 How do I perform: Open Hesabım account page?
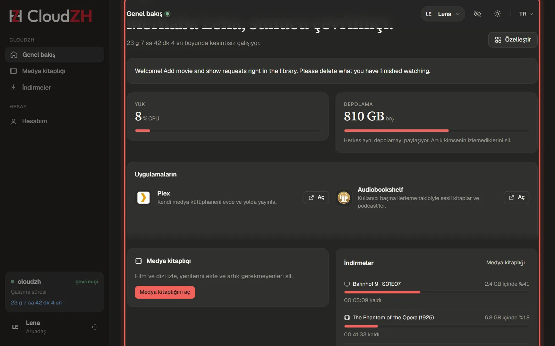(x=54, y=121)
